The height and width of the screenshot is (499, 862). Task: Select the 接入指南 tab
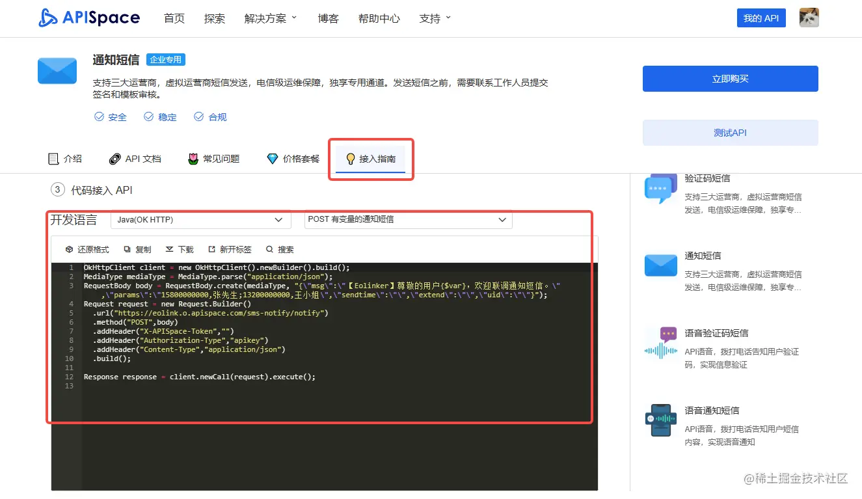(x=371, y=159)
